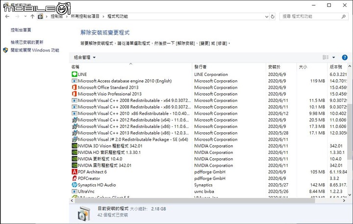Click Visual C++ 2010 x86 icon

pyautogui.click(x=75, y=113)
